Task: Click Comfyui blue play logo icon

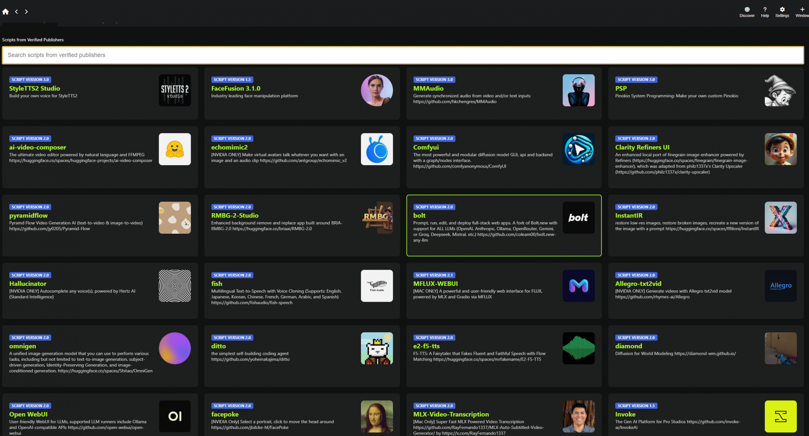Action: pos(578,149)
